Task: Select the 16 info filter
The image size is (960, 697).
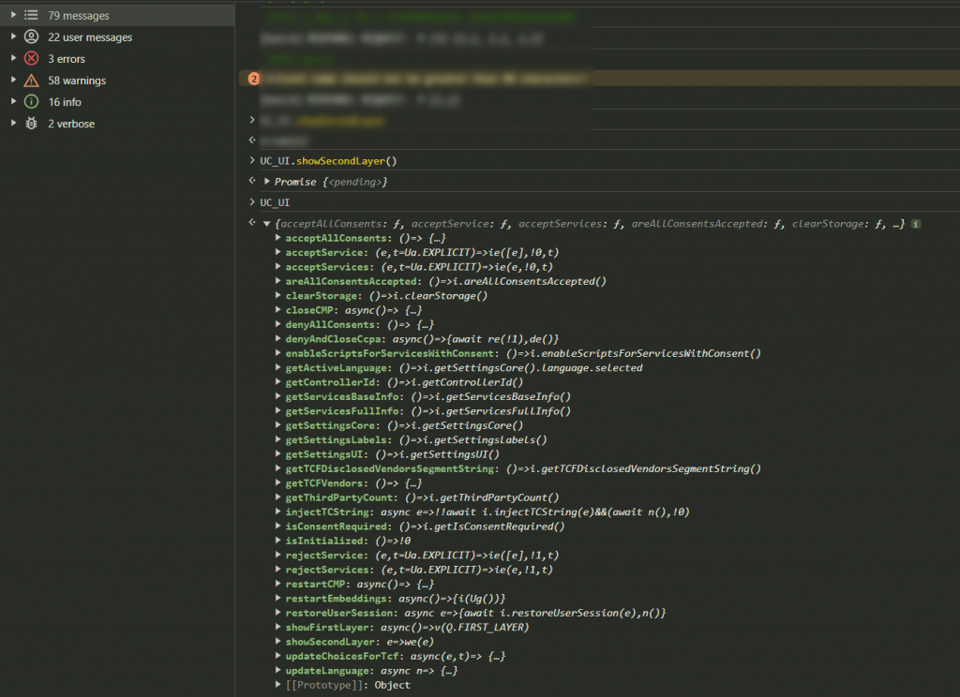Action: pyautogui.click(x=65, y=102)
